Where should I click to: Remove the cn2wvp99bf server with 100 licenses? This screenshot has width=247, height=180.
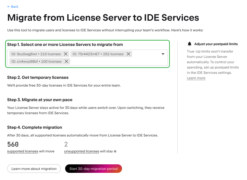pos(66,62)
